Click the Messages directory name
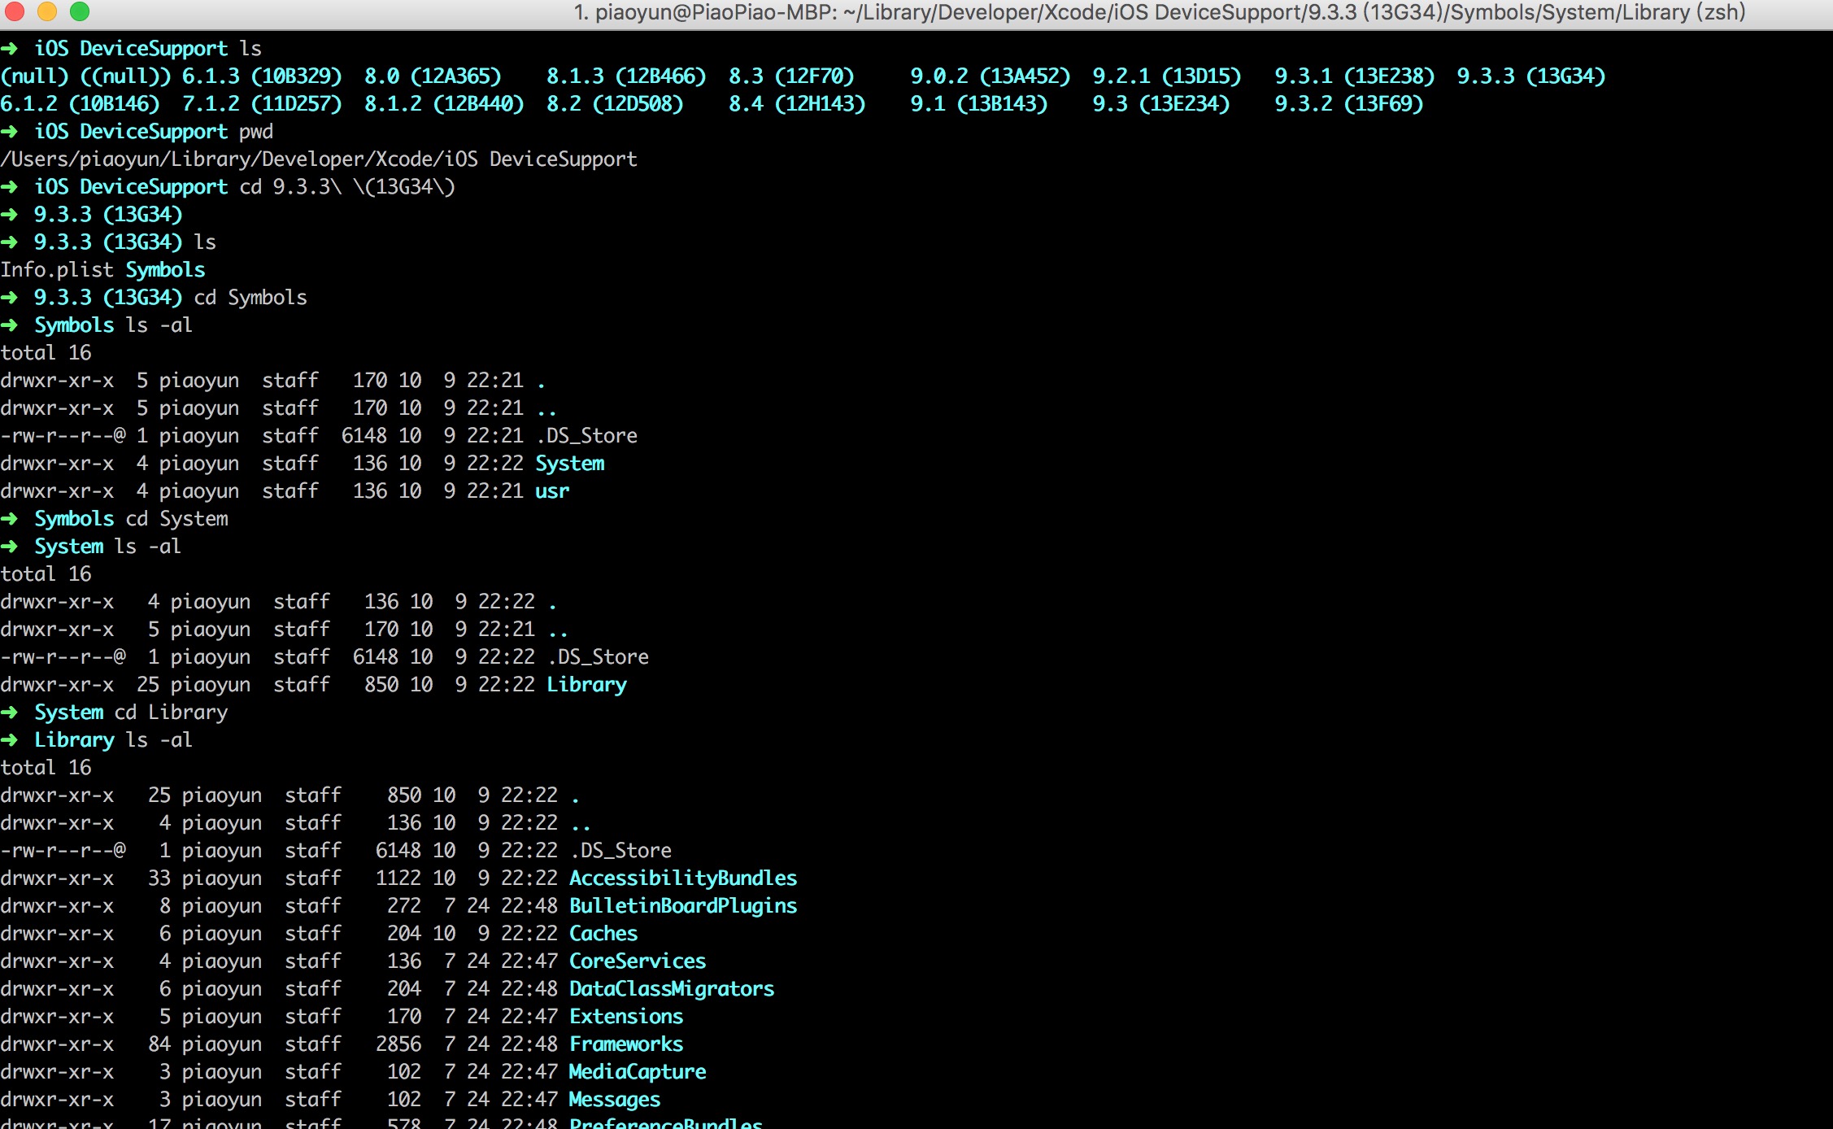The width and height of the screenshot is (1833, 1129). [x=615, y=1100]
